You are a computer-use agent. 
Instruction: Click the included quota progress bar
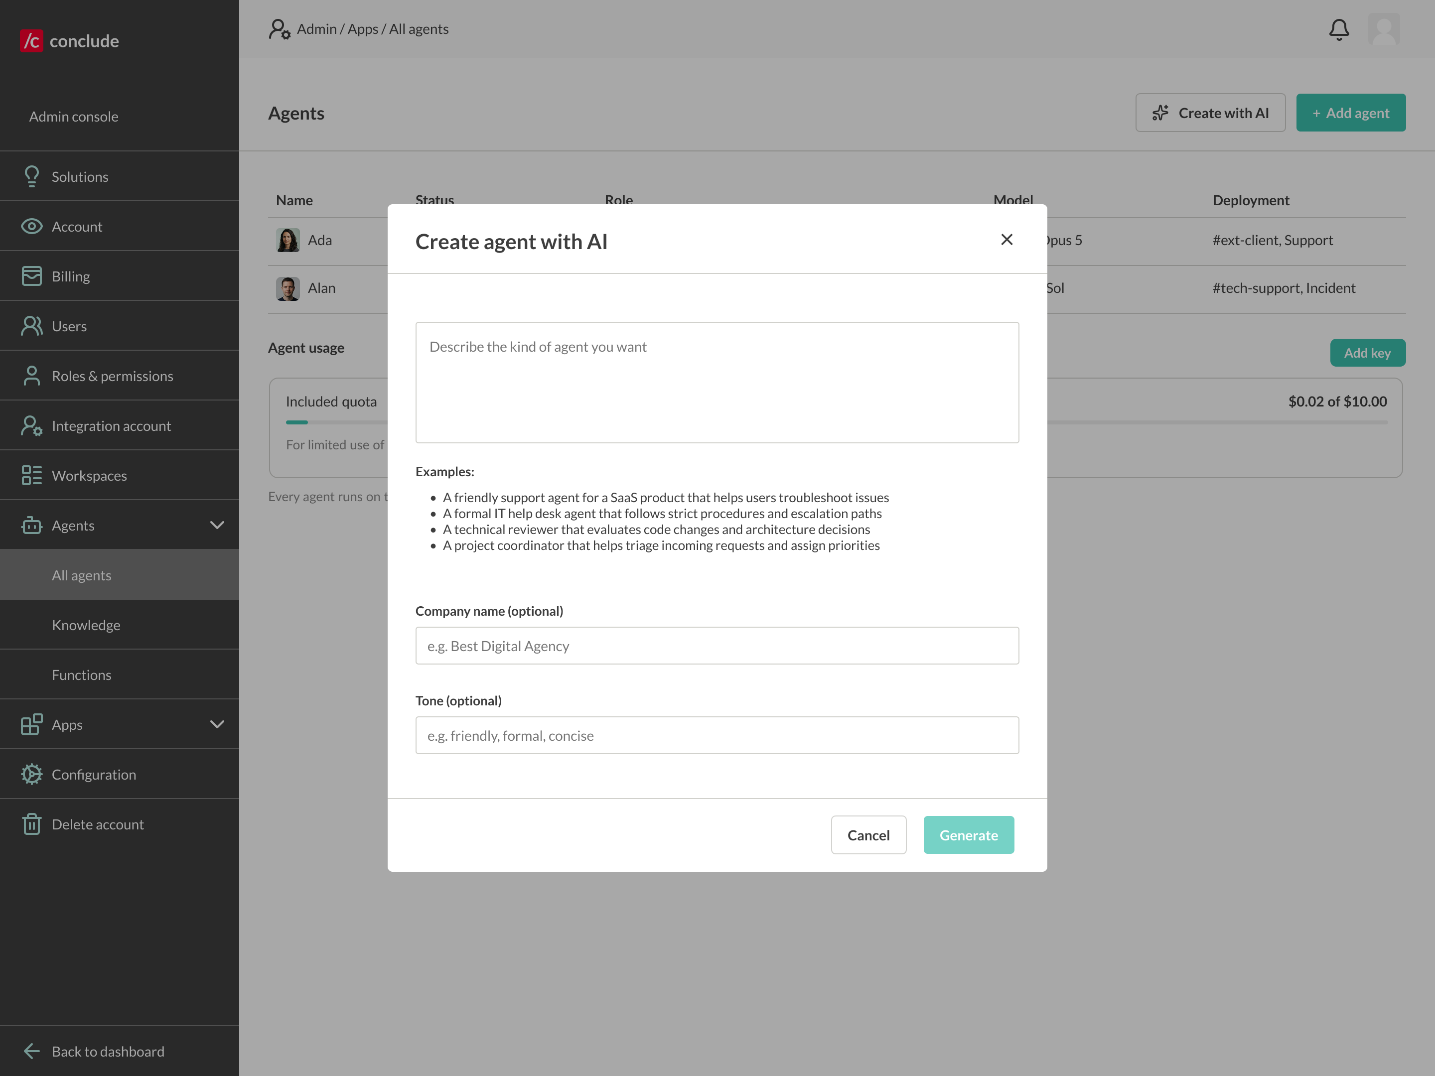click(x=836, y=422)
